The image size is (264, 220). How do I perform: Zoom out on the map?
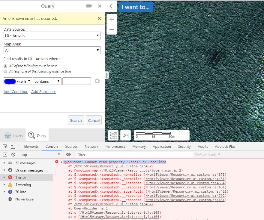(x=112, y=29)
